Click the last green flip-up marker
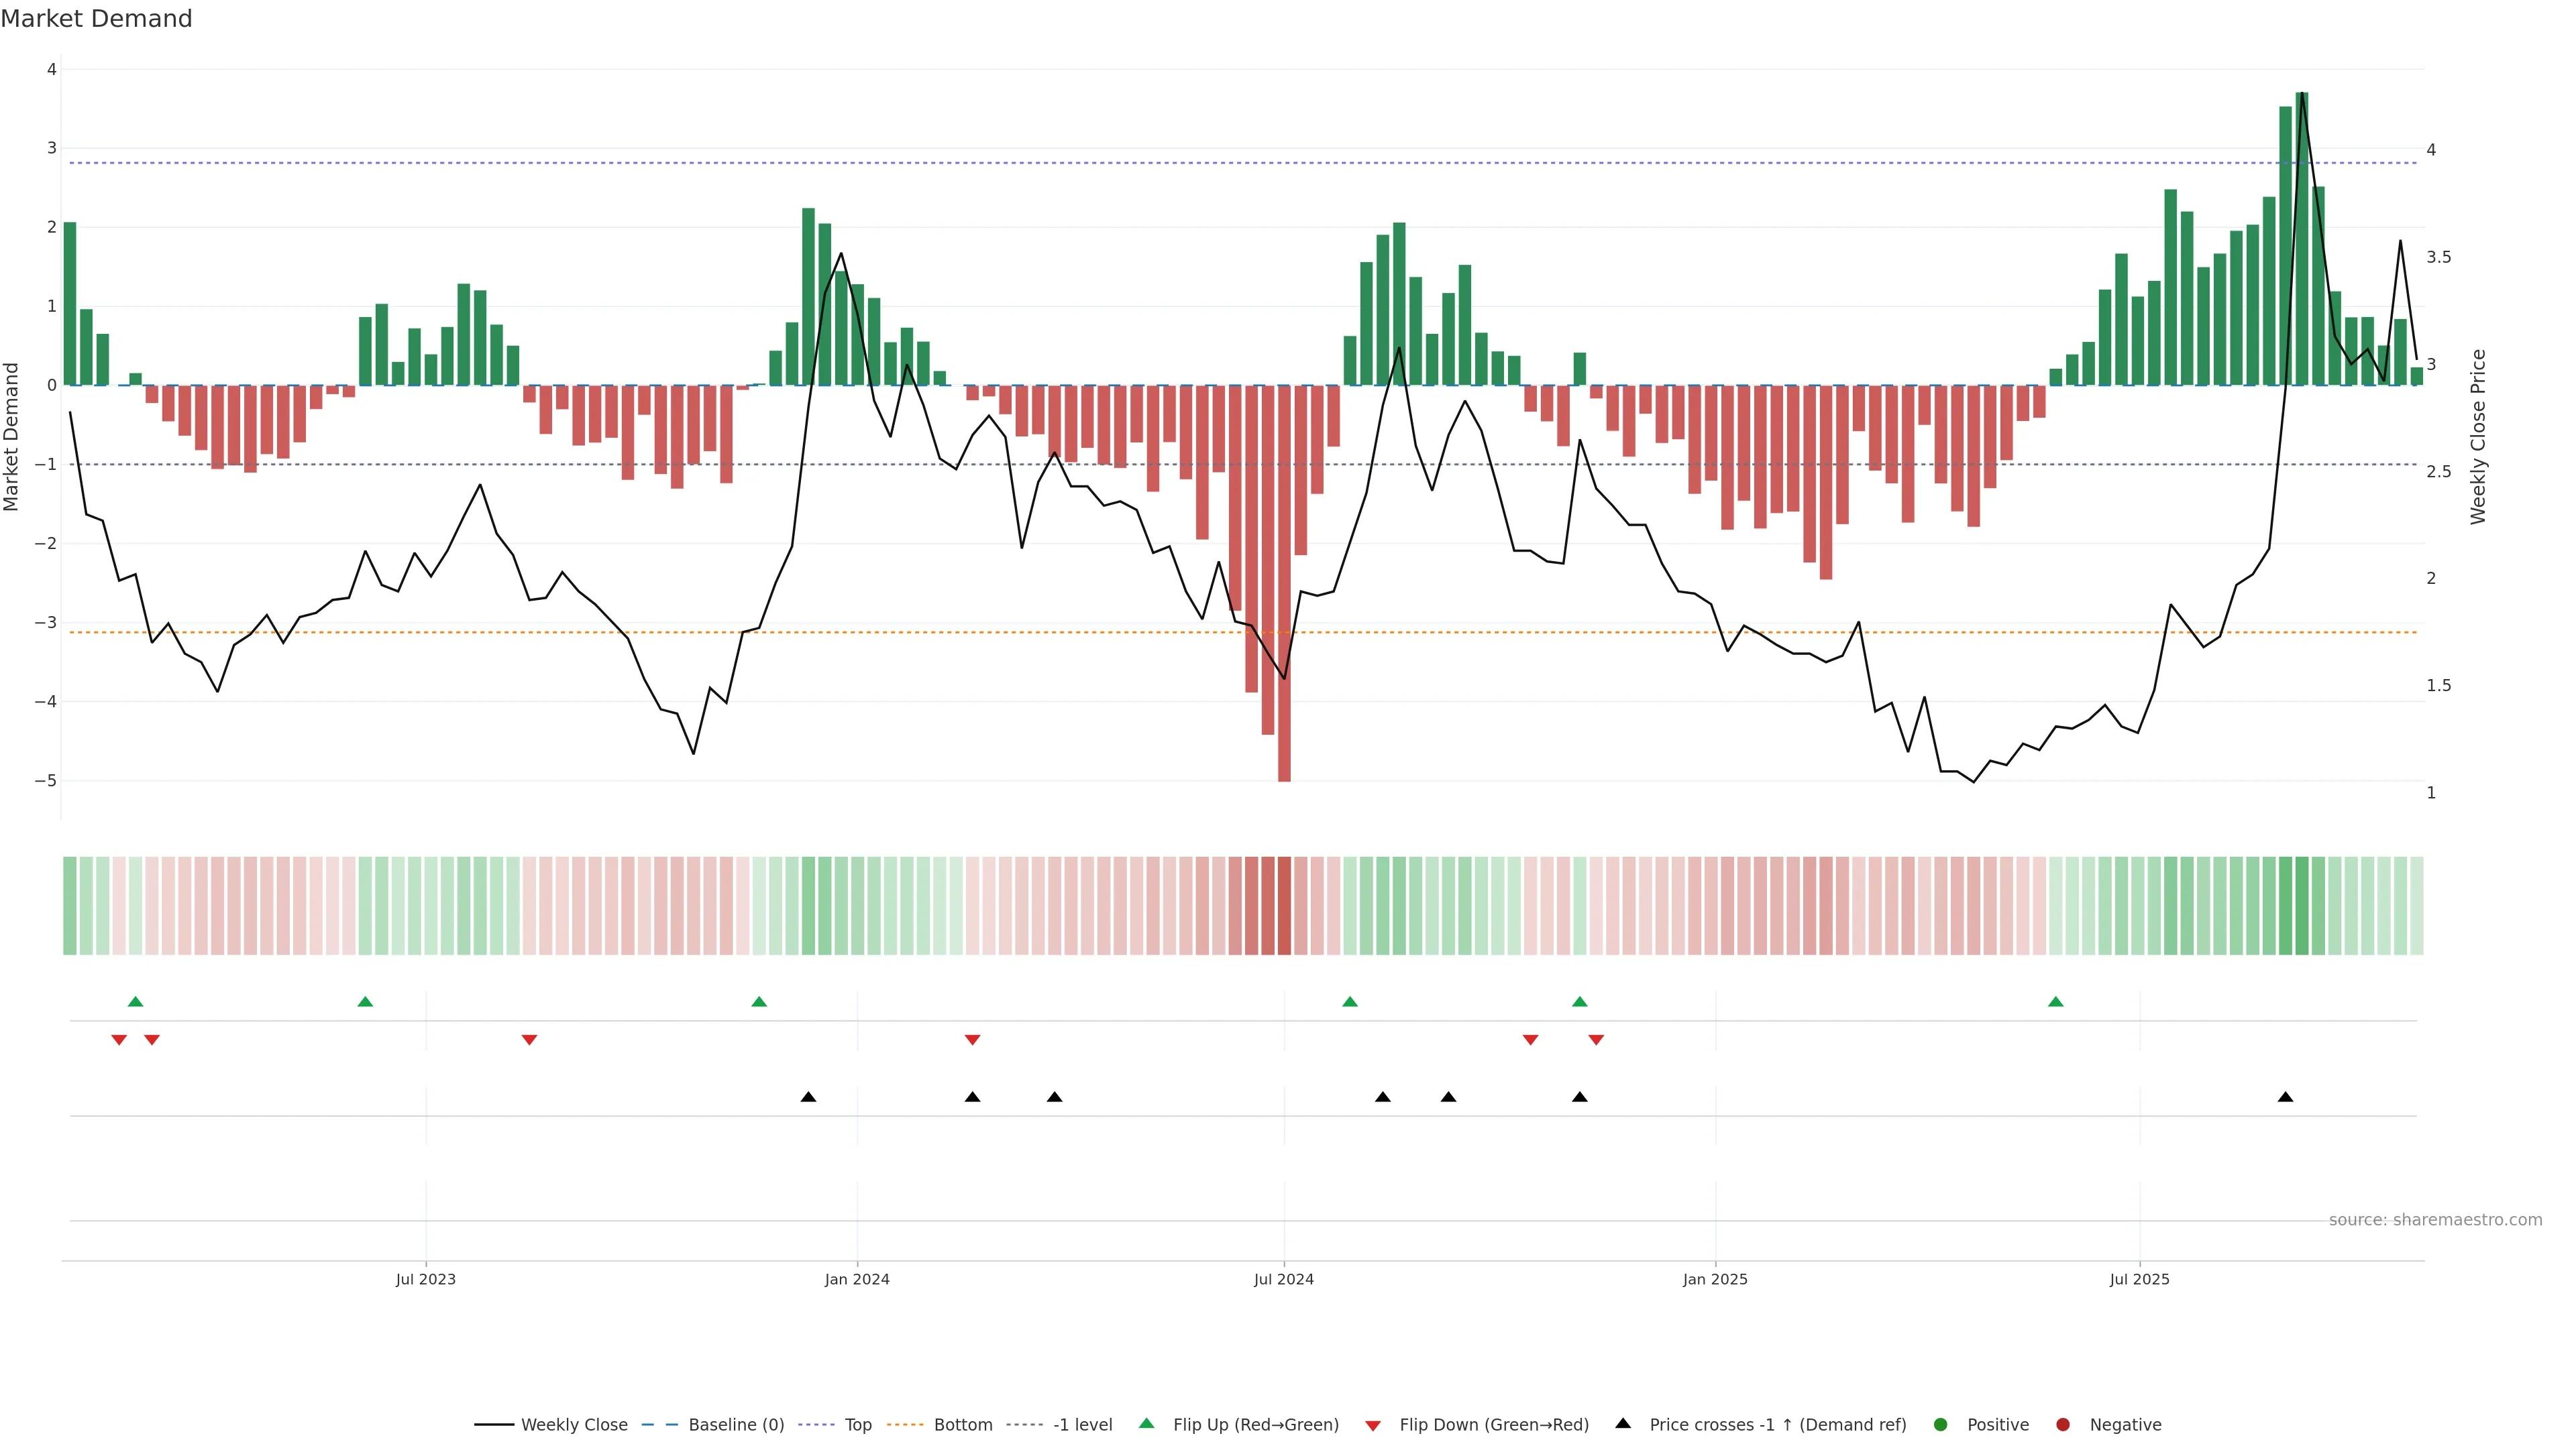The height and width of the screenshot is (1448, 2576). 2055,1002
